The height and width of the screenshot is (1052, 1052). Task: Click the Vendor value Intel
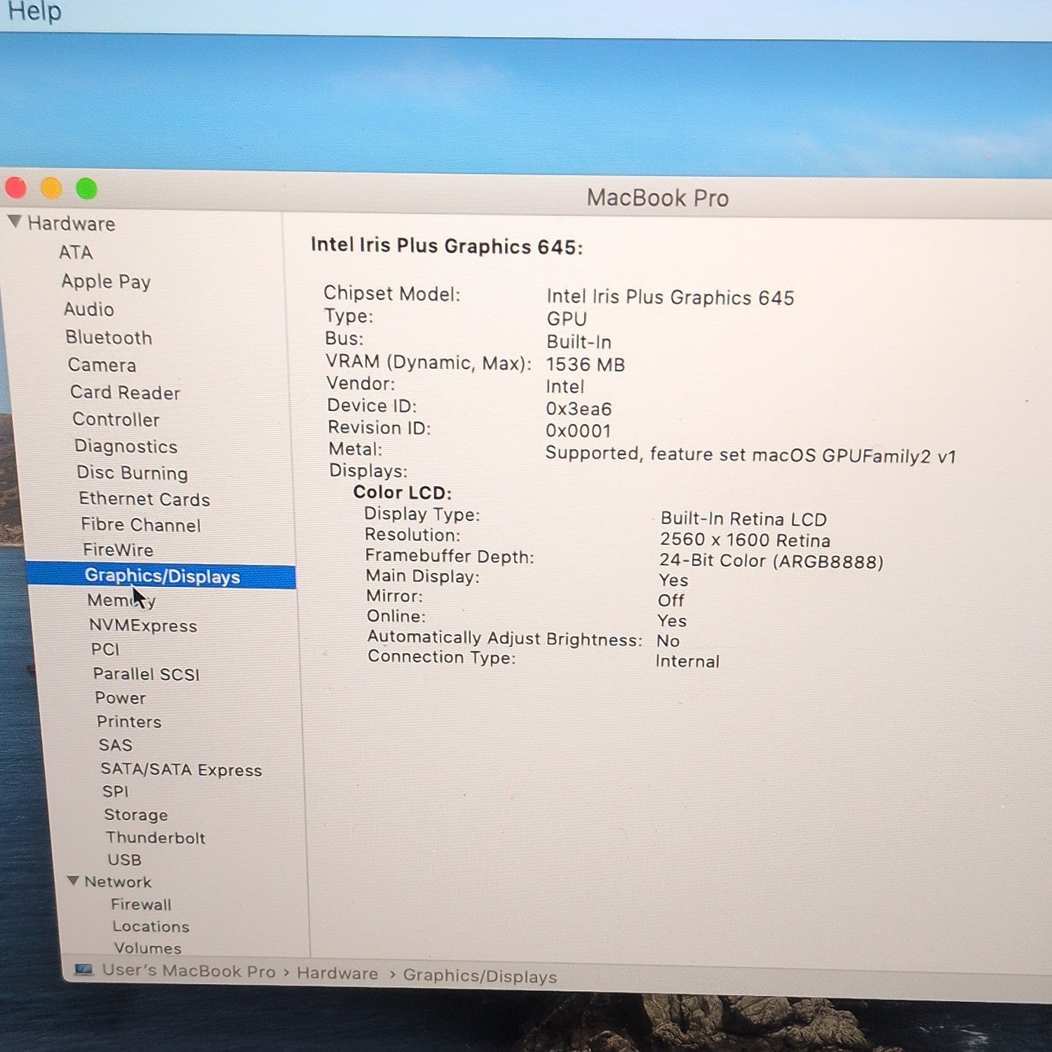565,386
